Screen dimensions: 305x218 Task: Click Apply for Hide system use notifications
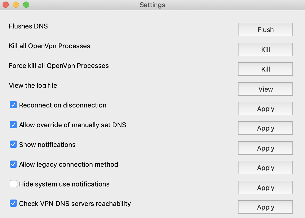point(265,188)
